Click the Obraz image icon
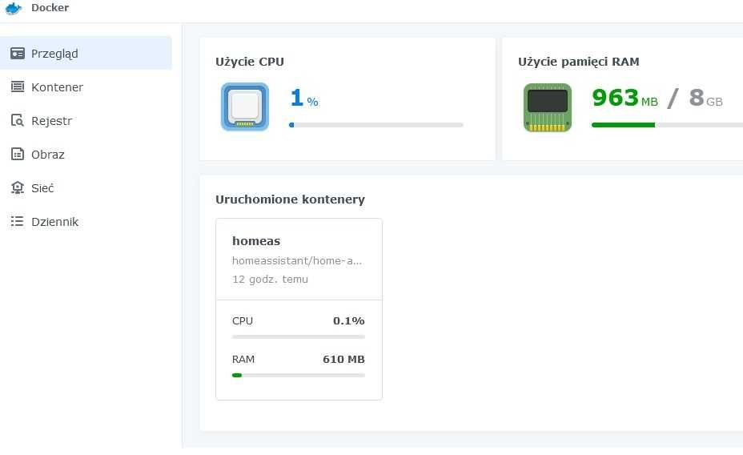 pyautogui.click(x=17, y=155)
